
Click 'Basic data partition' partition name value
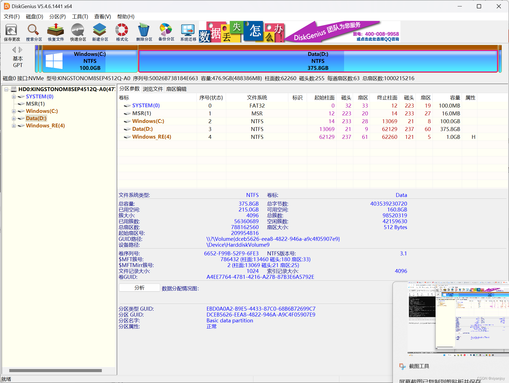tap(230, 320)
